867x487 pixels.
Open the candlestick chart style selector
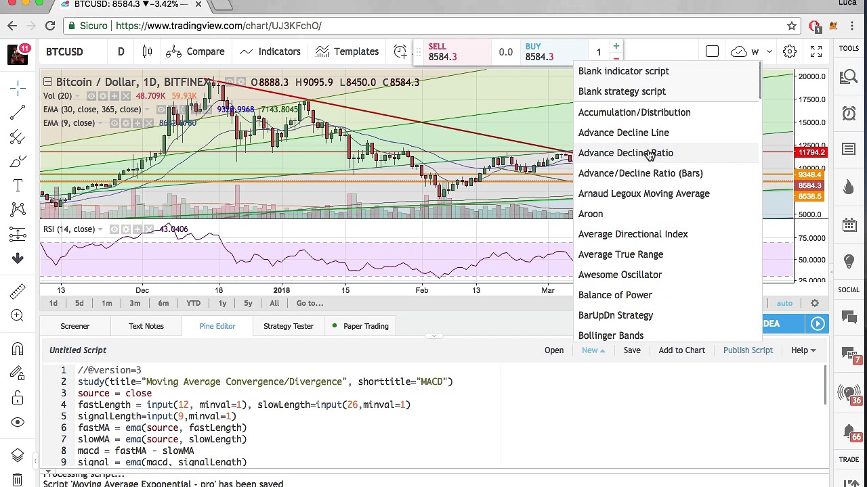pyautogui.click(x=147, y=51)
